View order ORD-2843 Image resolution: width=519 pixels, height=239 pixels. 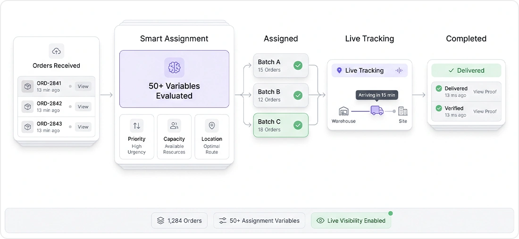[83, 127]
